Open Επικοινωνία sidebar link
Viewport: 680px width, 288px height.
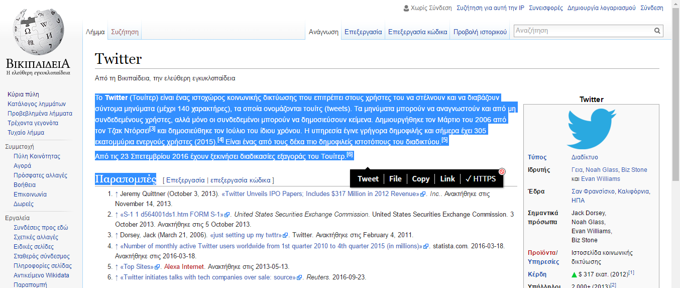tap(30, 195)
